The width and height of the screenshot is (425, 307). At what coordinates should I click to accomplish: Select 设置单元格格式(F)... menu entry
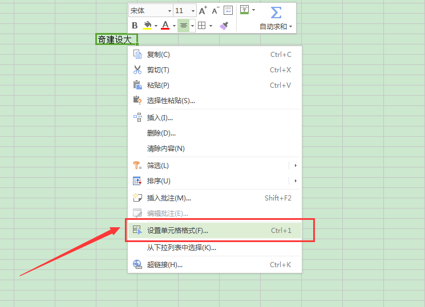(x=214, y=231)
